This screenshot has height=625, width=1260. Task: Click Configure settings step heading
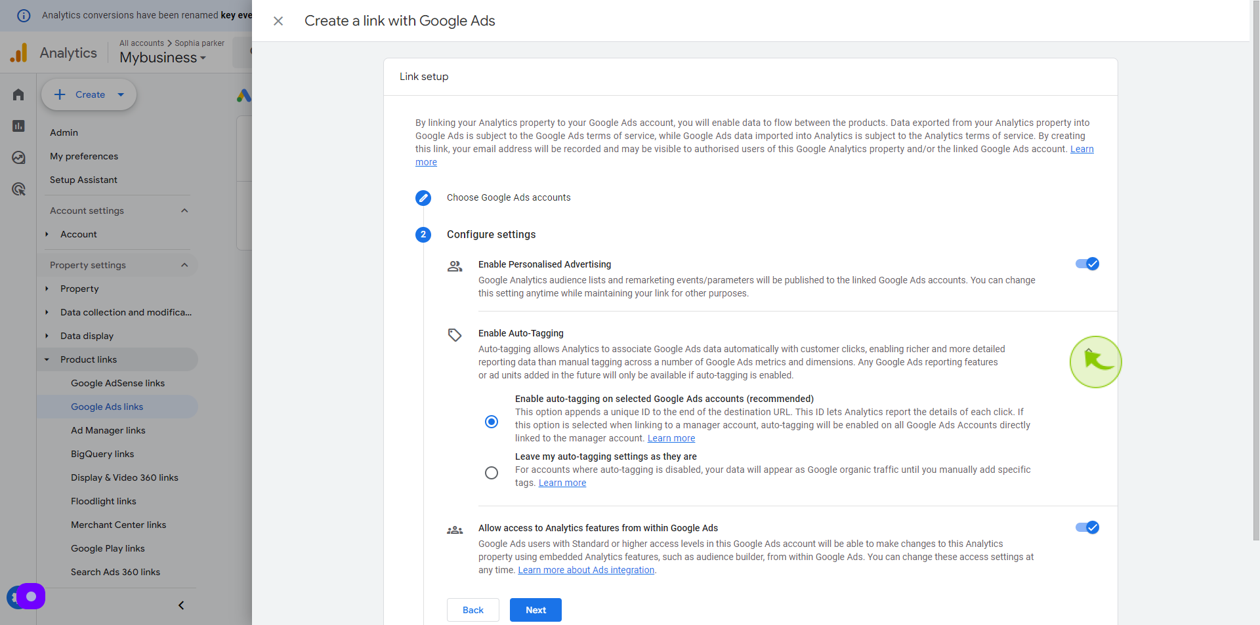pyautogui.click(x=491, y=234)
